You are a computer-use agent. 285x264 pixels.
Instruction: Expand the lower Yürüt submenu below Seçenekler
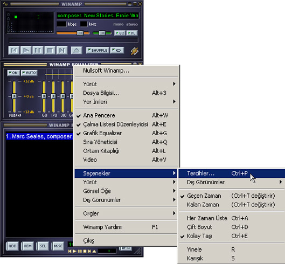tap(126, 182)
